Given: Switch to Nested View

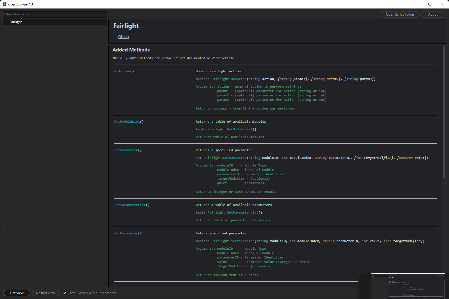Looking at the screenshot, I should pyautogui.click(x=45, y=293).
